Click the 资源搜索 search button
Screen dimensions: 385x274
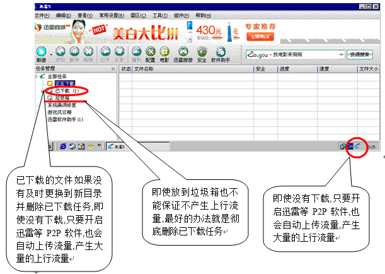(360, 54)
